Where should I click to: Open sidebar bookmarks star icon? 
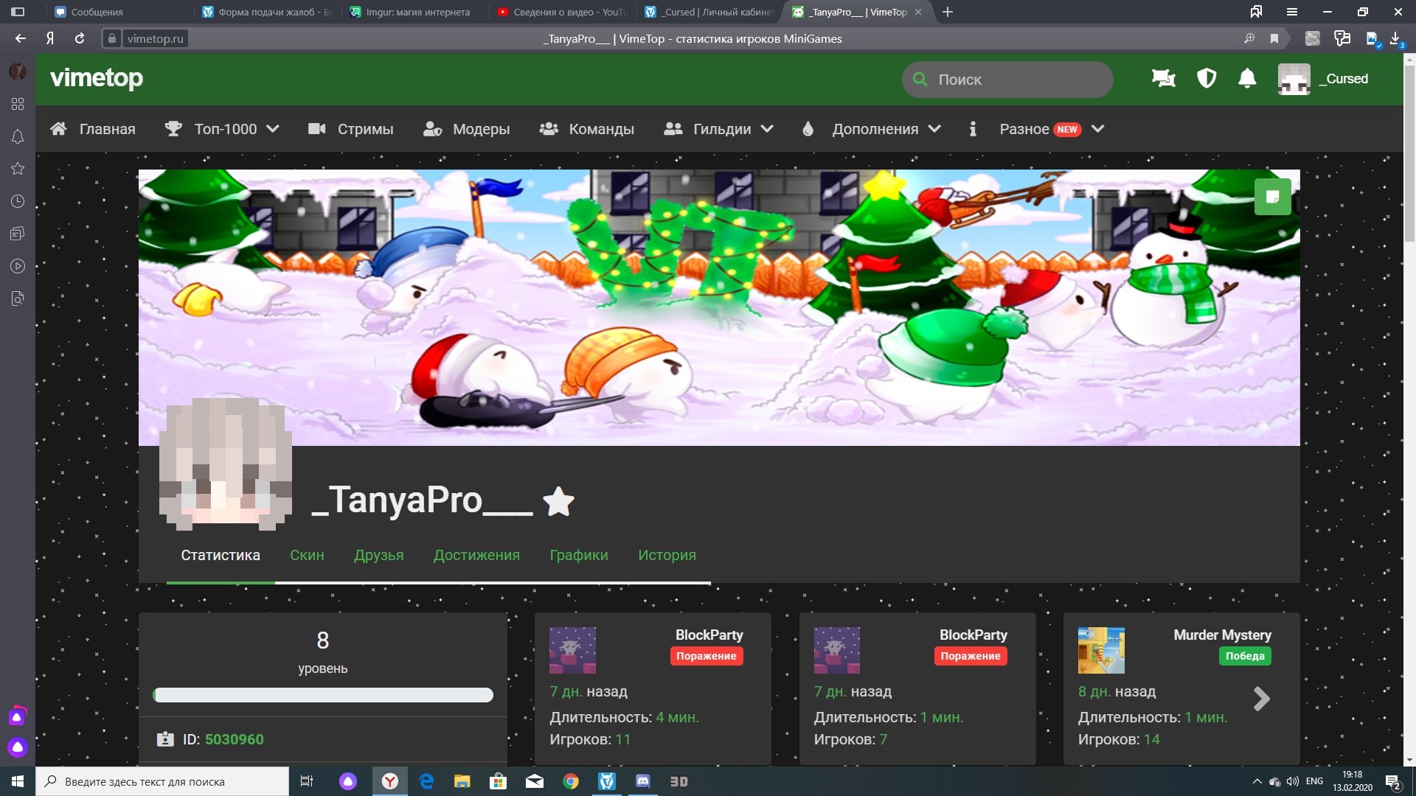pos(18,169)
